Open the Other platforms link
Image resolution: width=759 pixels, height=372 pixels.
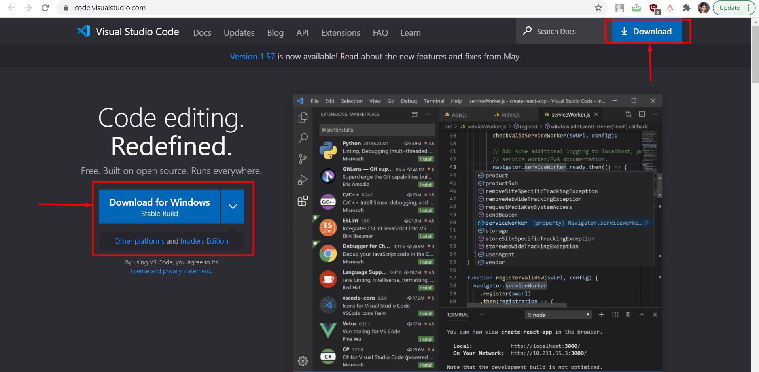pyautogui.click(x=139, y=241)
